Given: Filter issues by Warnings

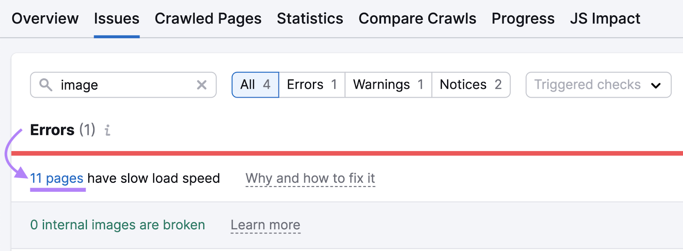Looking at the screenshot, I should tap(387, 85).
